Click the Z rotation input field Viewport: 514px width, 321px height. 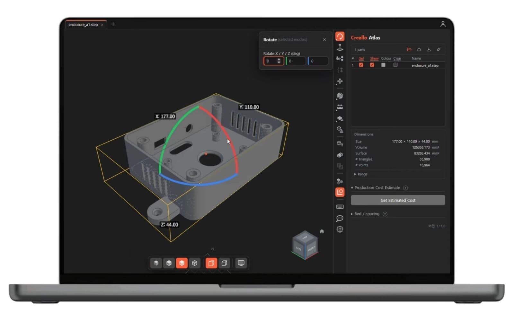(x=318, y=61)
